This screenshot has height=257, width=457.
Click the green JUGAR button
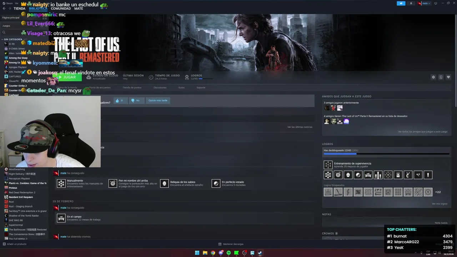(x=67, y=77)
